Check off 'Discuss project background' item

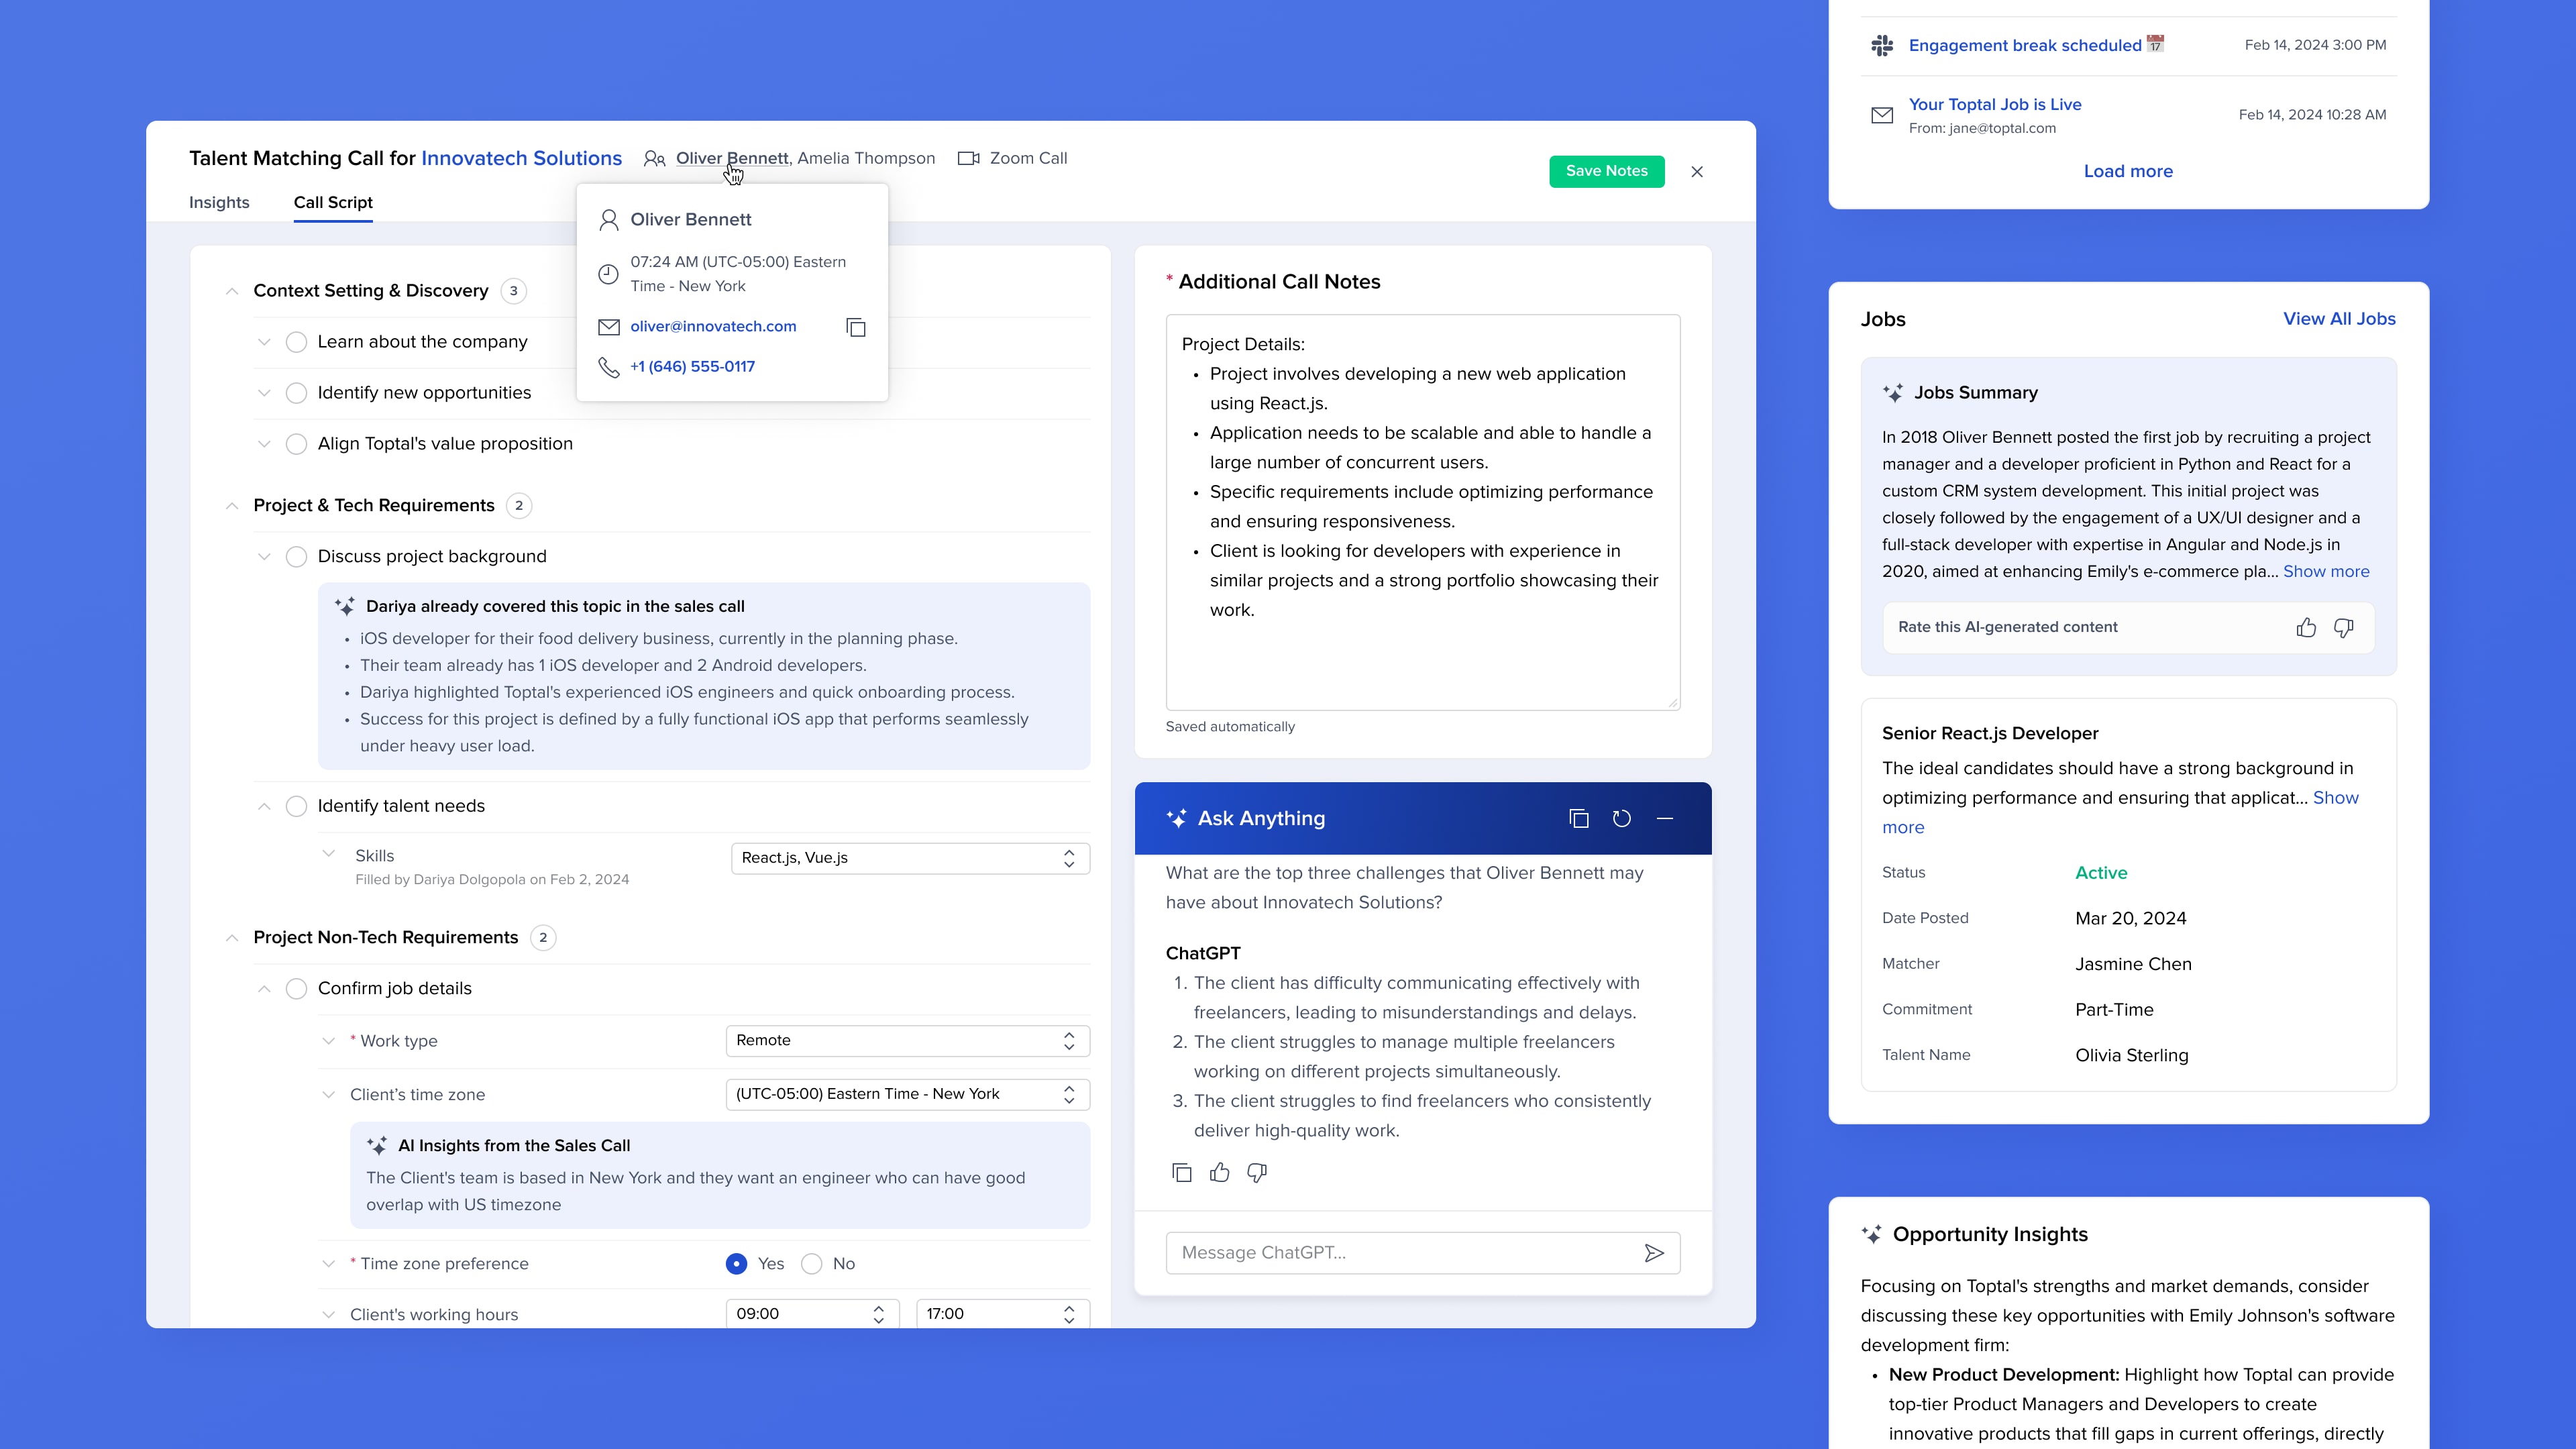click(296, 557)
